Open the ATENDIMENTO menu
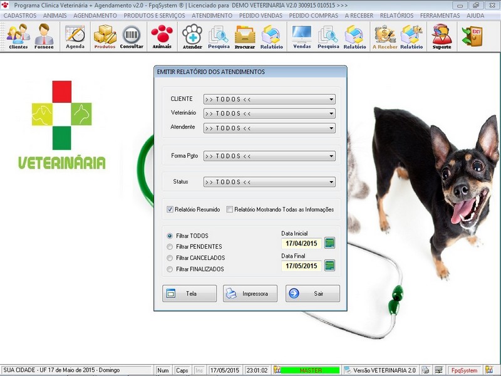The height and width of the screenshot is (376, 501). coord(212,15)
